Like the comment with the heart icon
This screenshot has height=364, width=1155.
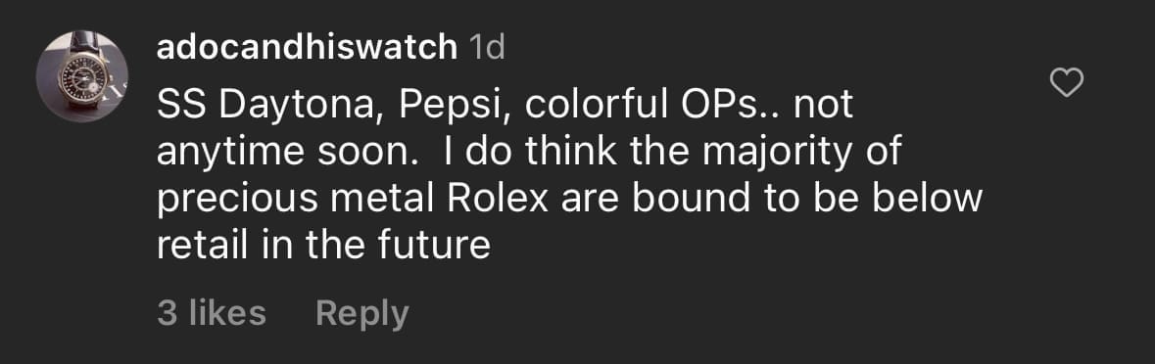tap(1066, 83)
